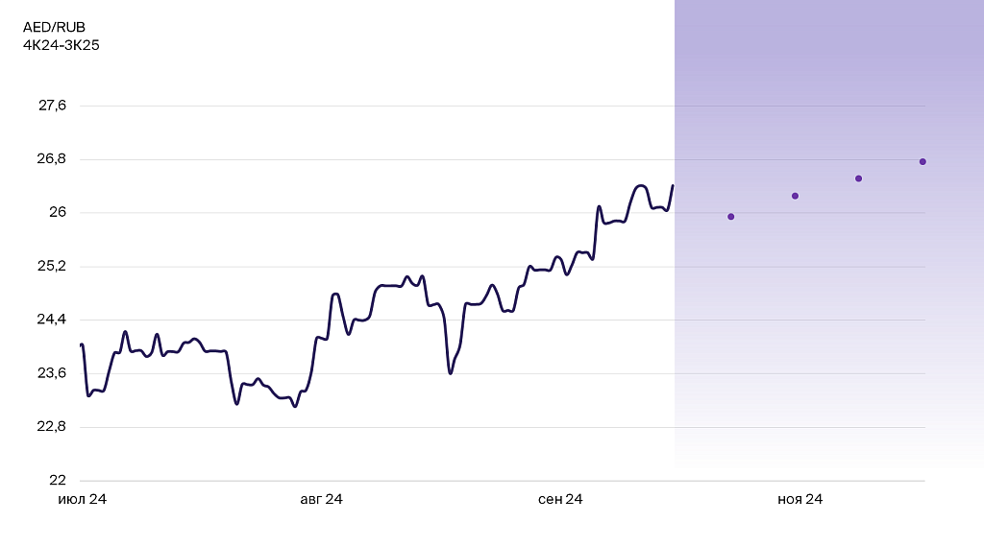Click the 27,6 y-axis label
Screen dimensions: 984x546
coord(53,106)
